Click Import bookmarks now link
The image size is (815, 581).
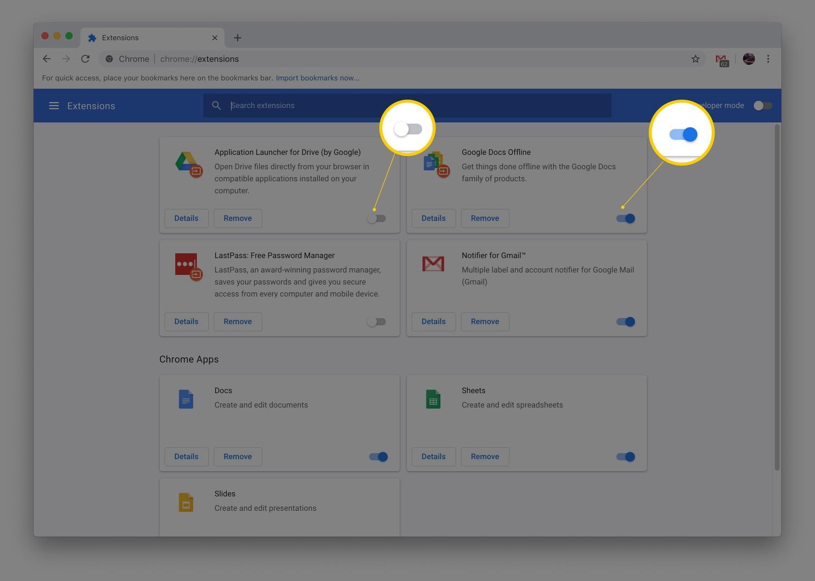pos(317,78)
